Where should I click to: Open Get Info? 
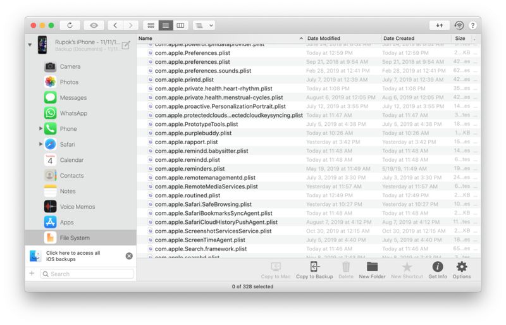click(438, 270)
